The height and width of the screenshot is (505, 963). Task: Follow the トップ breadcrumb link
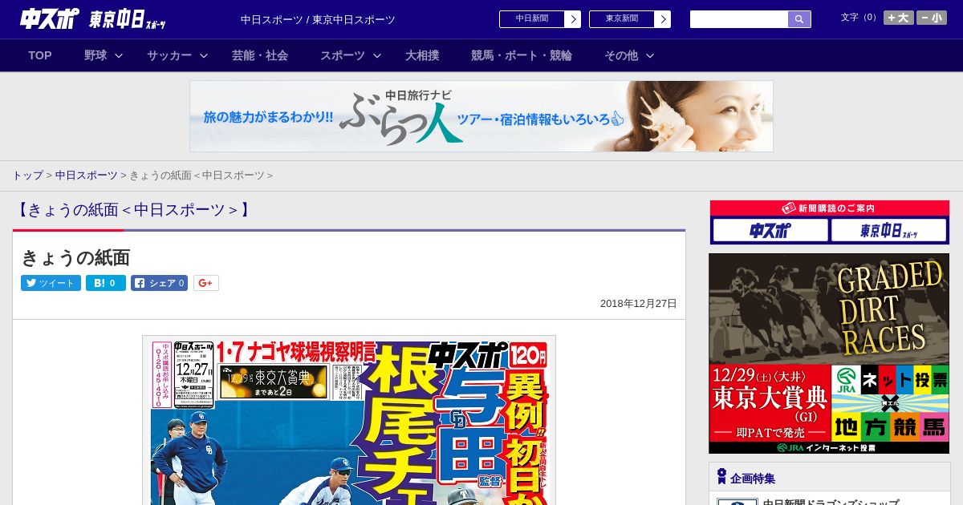pos(27,175)
